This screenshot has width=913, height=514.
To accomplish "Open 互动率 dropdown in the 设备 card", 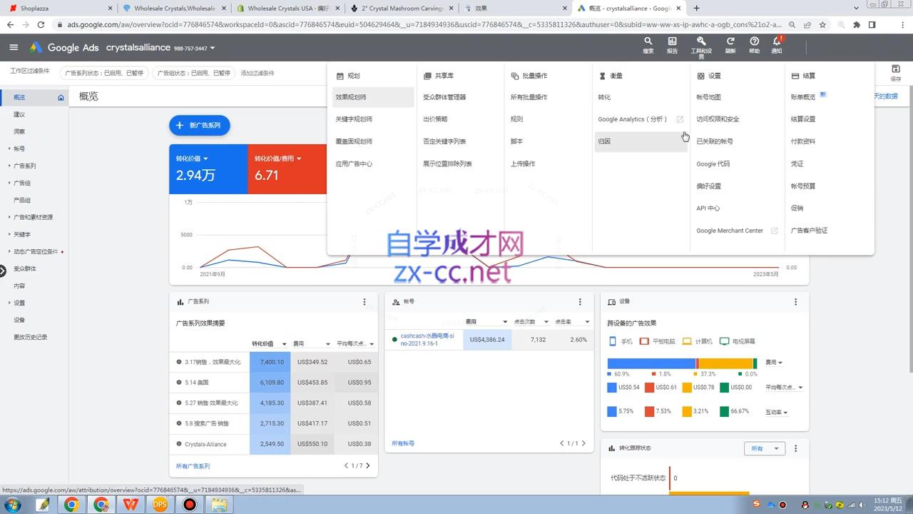I will point(776,412).
